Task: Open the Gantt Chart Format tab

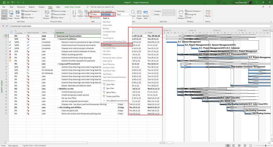Action: [72, 7]
